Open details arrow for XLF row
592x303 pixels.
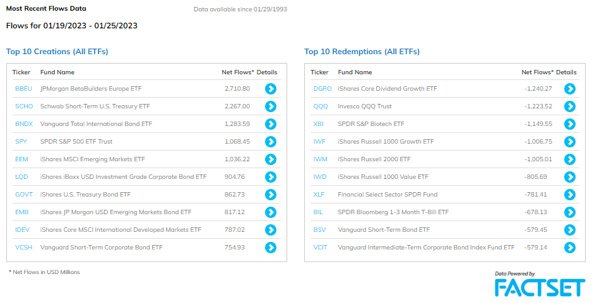pyautogui.click(x=570, y=195)
